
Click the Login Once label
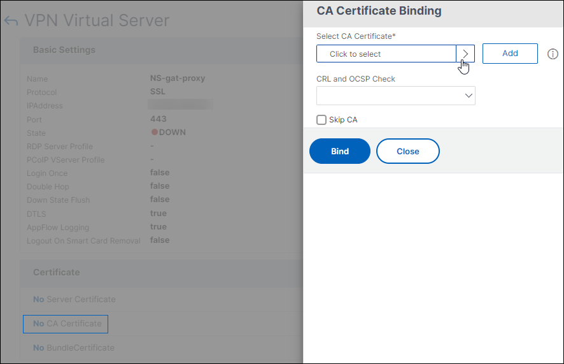pyautogui.click(x=47, y=173)
